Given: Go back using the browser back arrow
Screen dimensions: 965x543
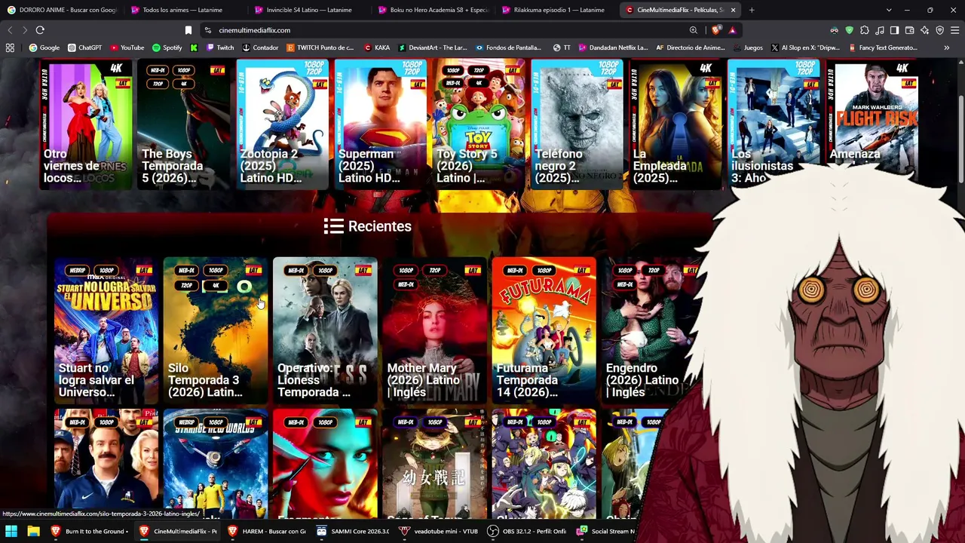Looking at the screenshot, I should (10, 30).
